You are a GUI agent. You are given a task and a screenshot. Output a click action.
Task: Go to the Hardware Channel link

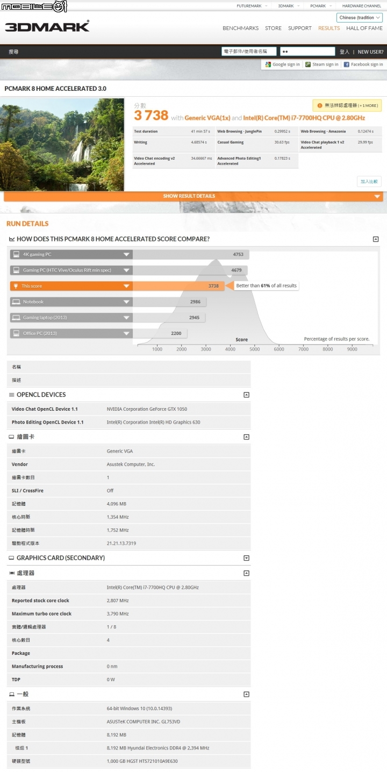tap(362, 6)
